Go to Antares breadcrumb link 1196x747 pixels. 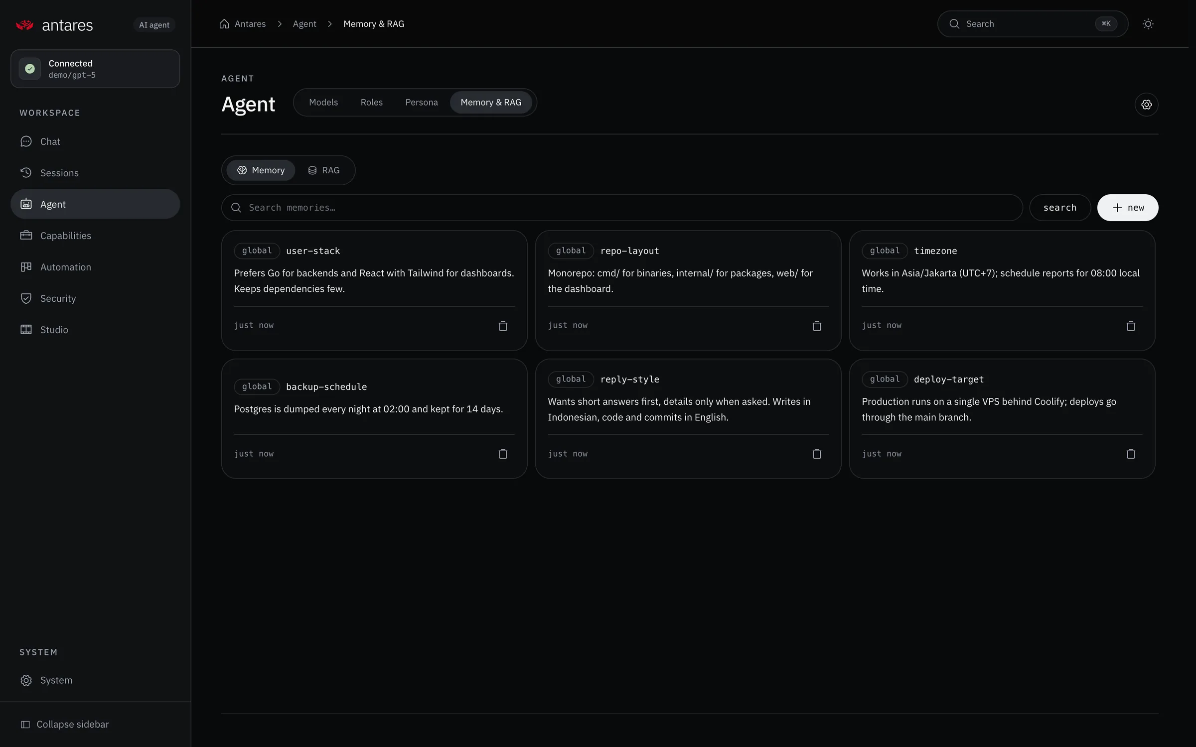click(250, 24)
